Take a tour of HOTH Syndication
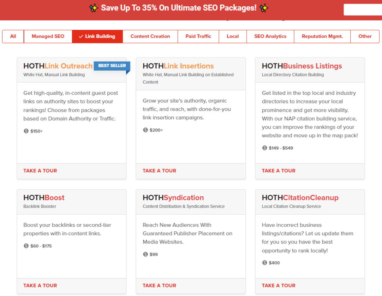The width and height of the screenshot is (382, 296). pos(159,286)
